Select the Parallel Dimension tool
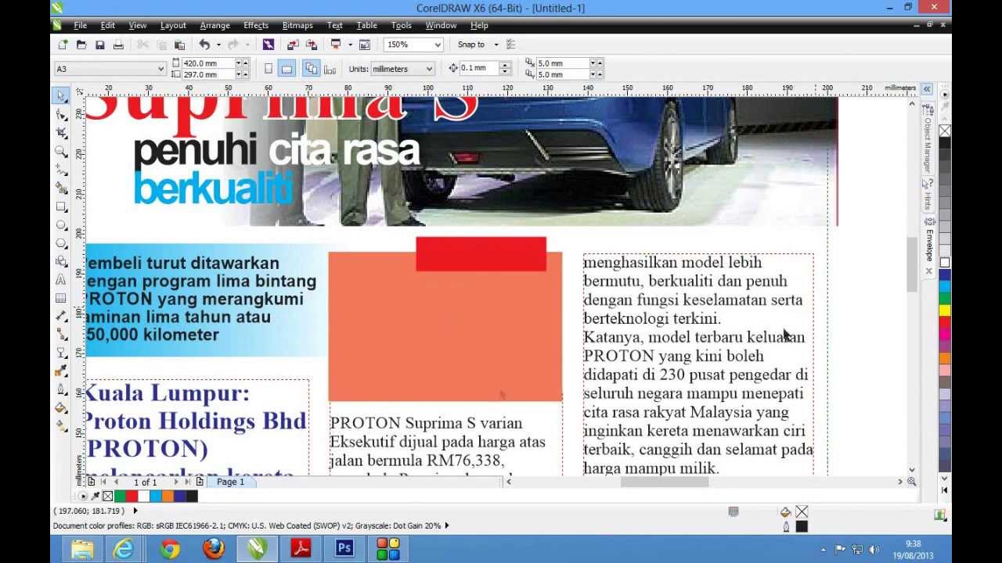 61,316
